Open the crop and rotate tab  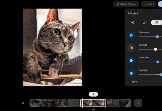click(145, 22)
